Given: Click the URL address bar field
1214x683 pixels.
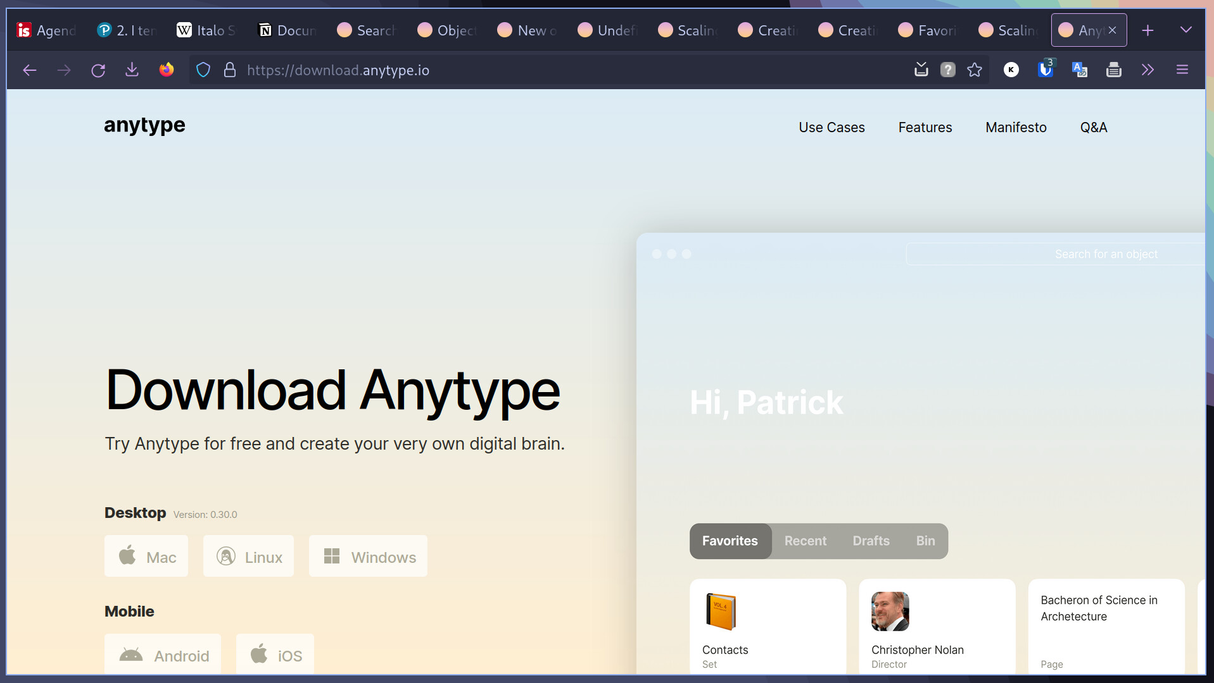Looking at the screenshot, I should pos(570,70).
